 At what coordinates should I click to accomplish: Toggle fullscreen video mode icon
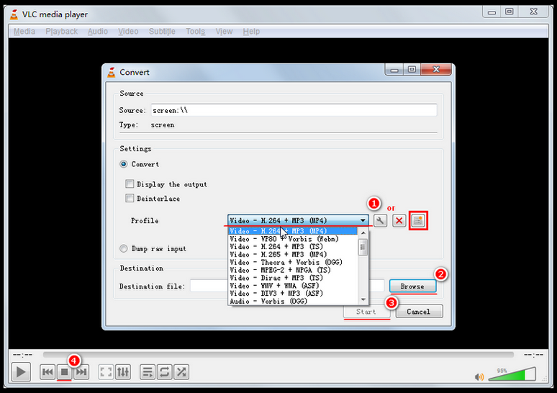(106, 372)
